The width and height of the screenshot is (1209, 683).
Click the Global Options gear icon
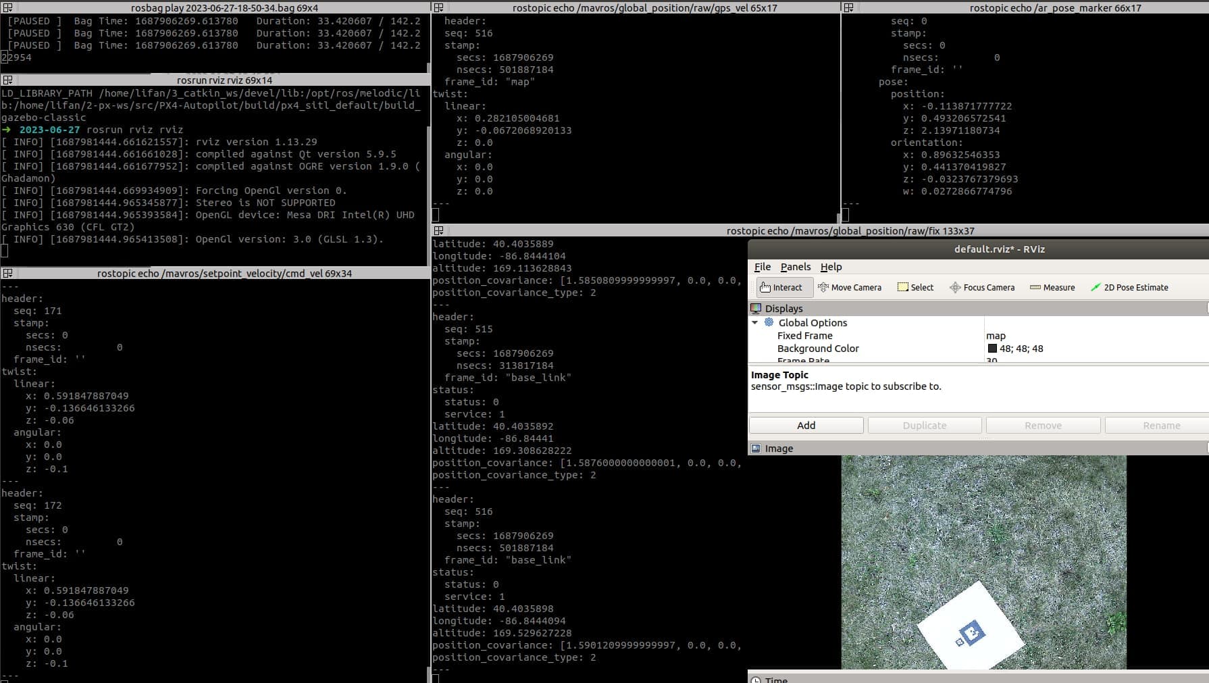pyautogui.click(x=769, y=322)
